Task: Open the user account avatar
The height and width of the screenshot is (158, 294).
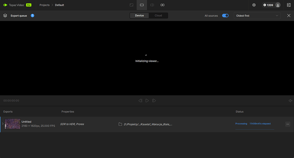Action: point(278,5)
